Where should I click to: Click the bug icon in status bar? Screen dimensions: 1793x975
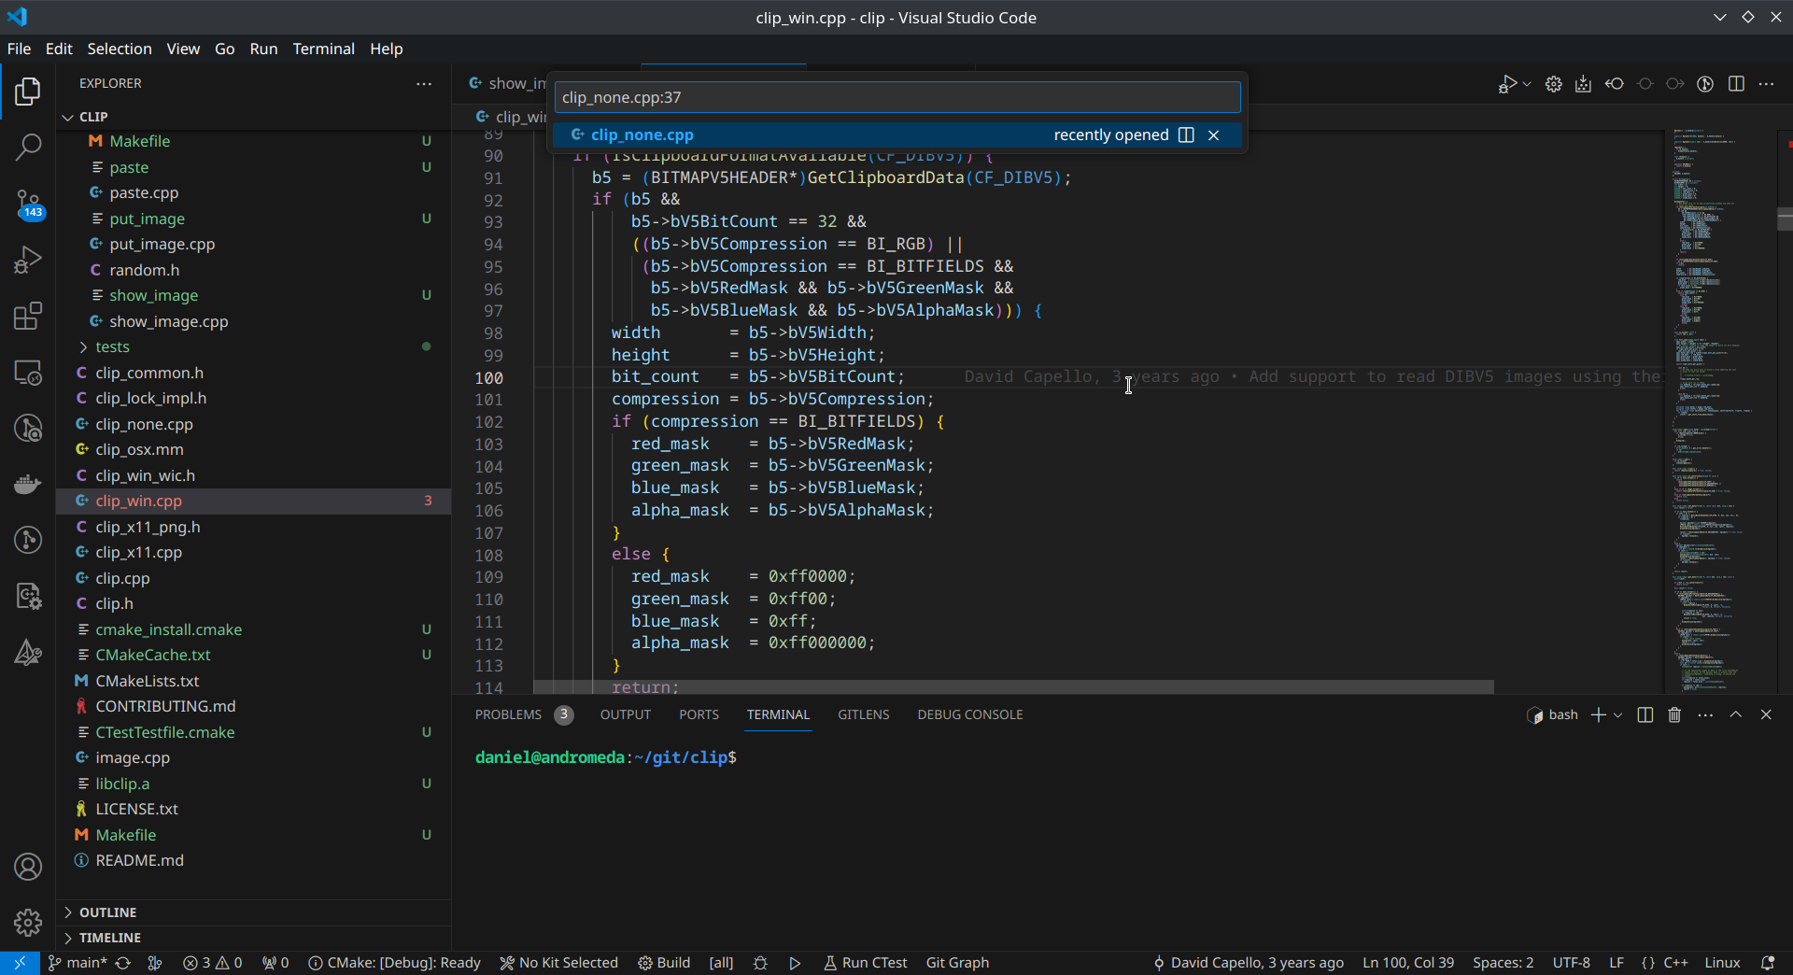[760, 963]
